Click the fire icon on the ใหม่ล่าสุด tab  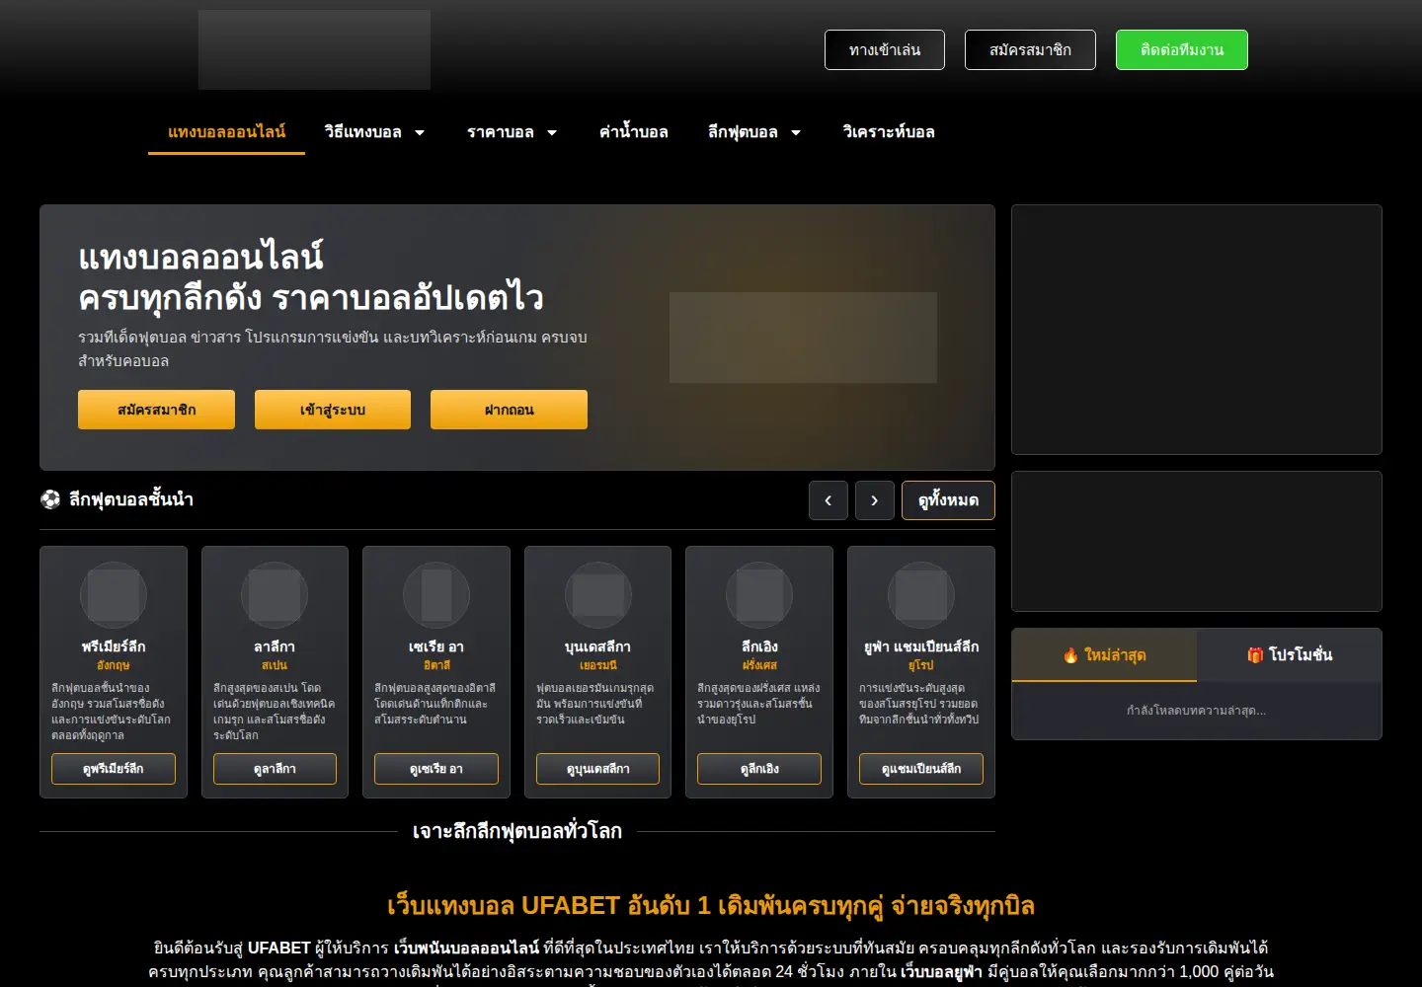point(1070,655)
